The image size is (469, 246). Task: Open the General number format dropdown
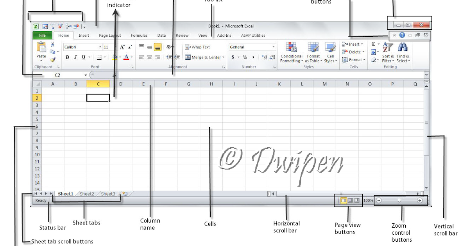coord(274,47)
